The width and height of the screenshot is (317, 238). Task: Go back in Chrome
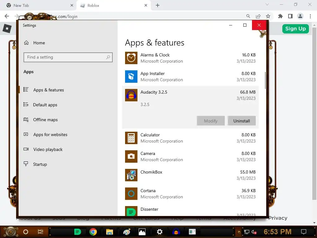click(x=7, y=16)
